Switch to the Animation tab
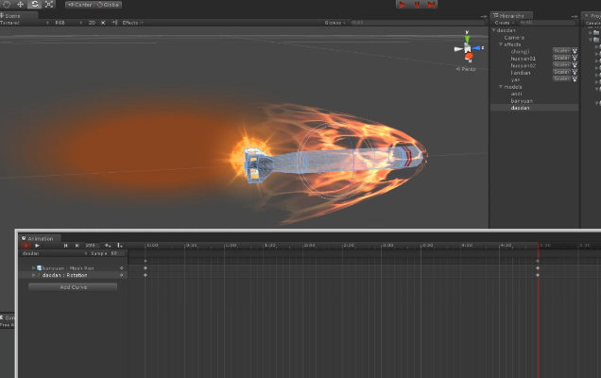The width and height of the screenshot is (601, 378). coord(40,238)
